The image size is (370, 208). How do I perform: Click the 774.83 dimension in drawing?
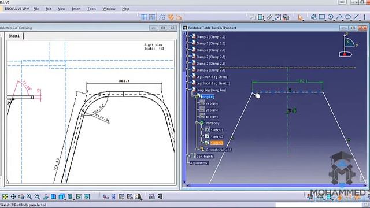pyautogui.click(x=57, y=165)
